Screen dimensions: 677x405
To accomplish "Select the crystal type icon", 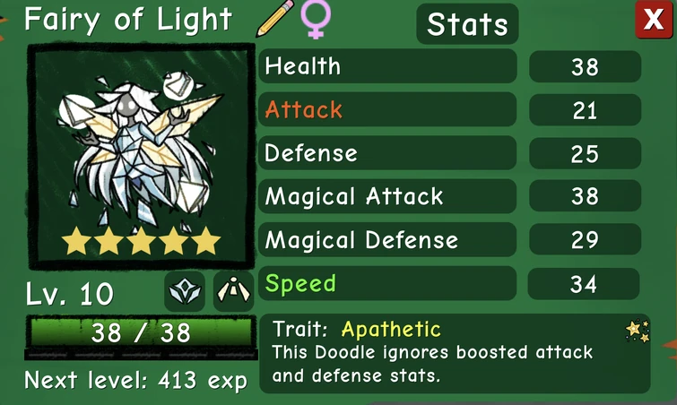I will [x=185, y=291].
